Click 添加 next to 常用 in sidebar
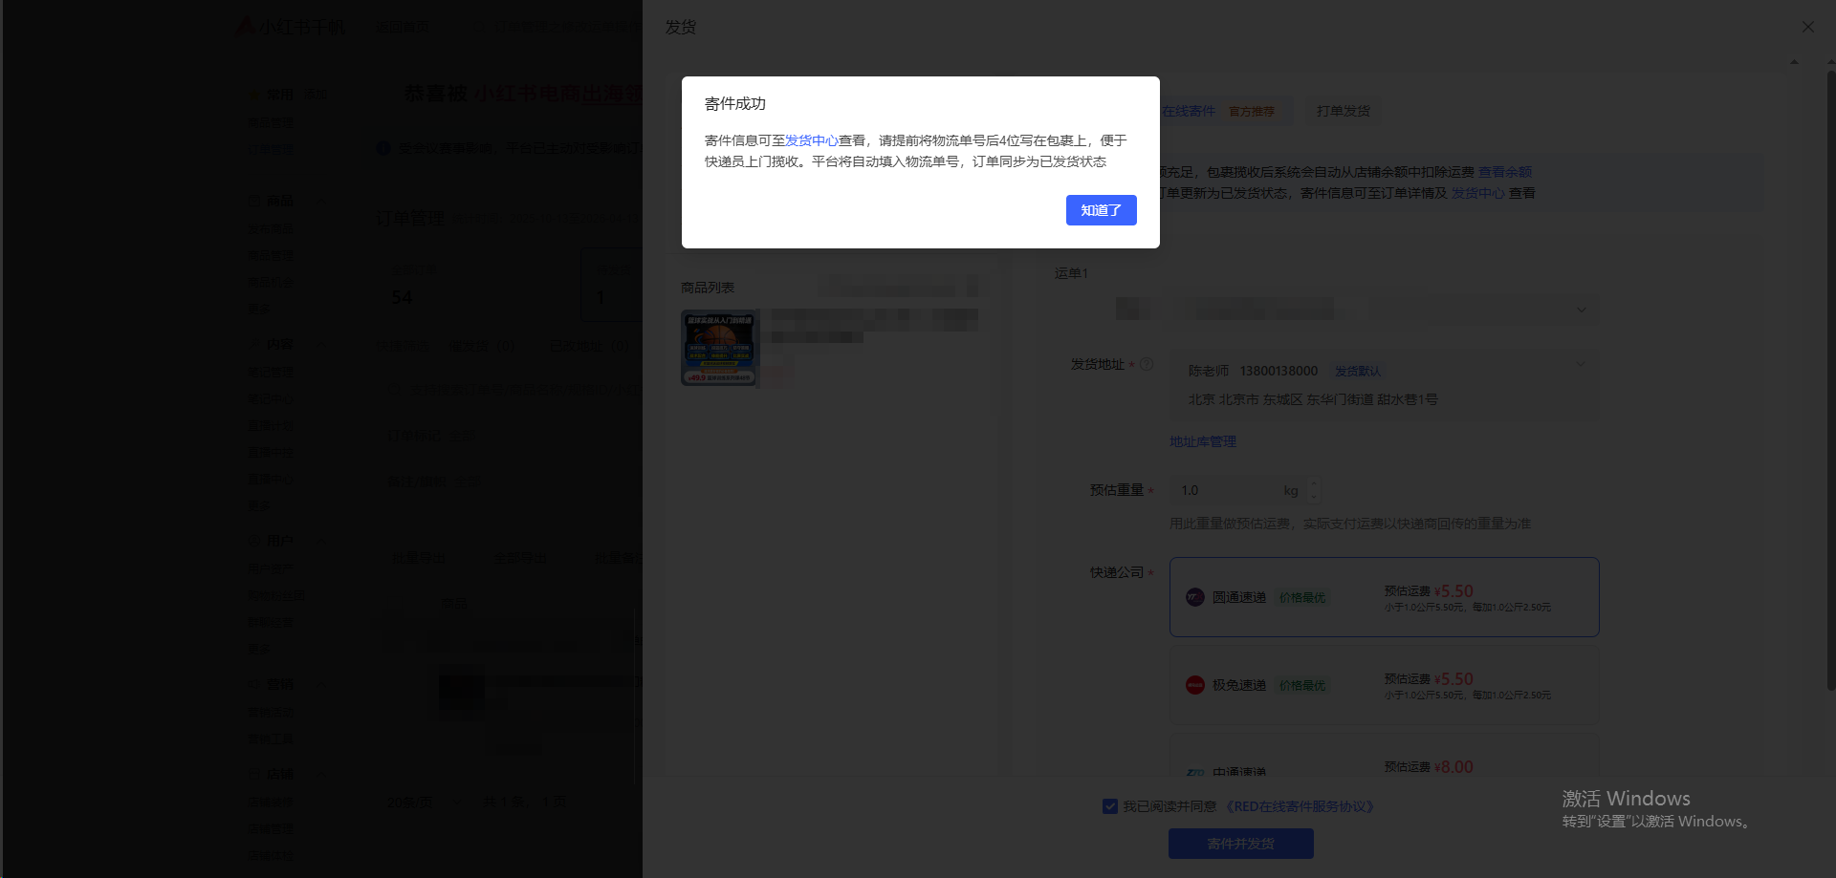Image resolution: width=1836 pixels, height=878 pixels. [x=316, y=95]
